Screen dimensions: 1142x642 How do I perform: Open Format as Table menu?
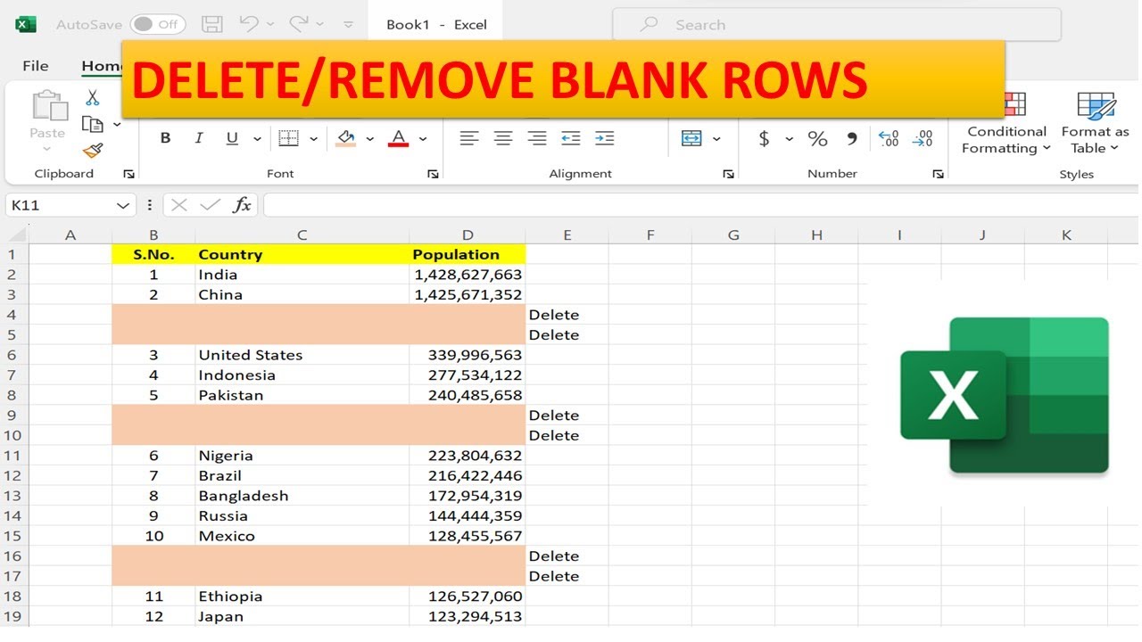point(1095,123)
